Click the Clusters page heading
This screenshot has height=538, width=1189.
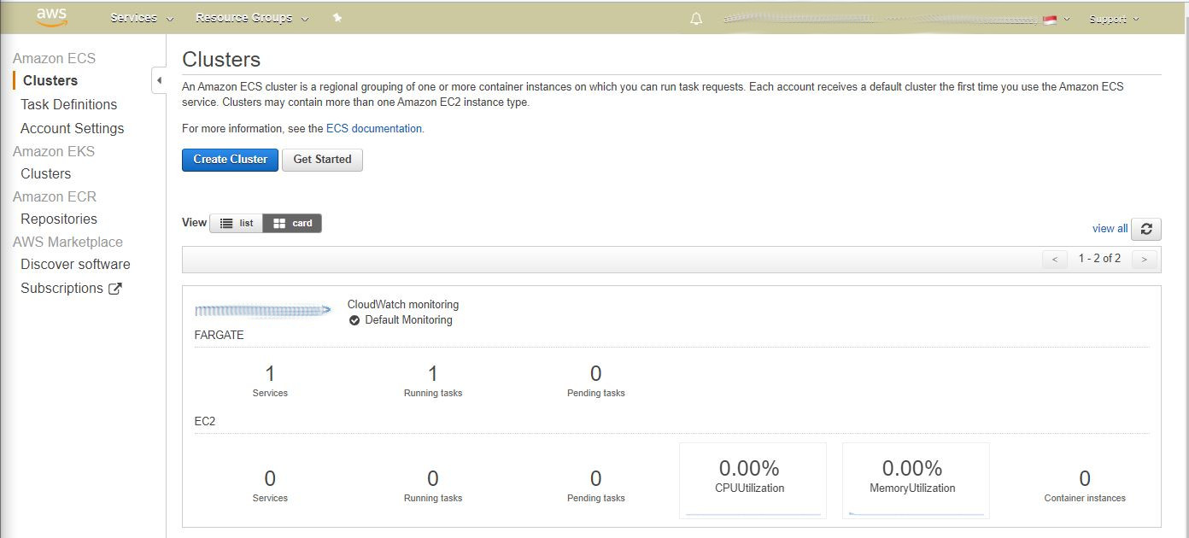point(221,60)
